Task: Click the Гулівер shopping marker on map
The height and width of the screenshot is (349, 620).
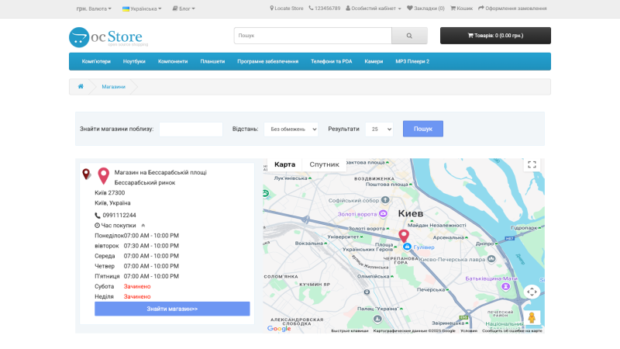Action: 407,247
